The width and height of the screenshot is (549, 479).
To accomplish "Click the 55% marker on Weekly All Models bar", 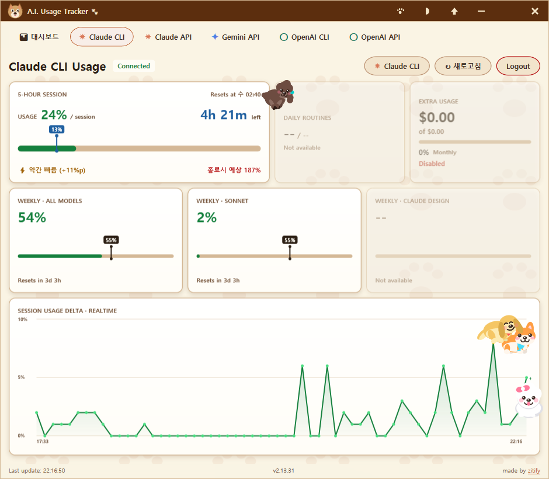I will point(111,240).
